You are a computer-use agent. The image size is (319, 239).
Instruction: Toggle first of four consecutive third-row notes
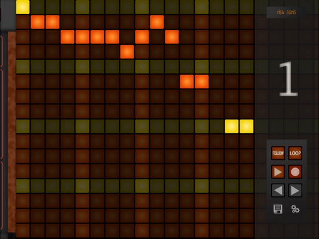click(x=68, y=37)
